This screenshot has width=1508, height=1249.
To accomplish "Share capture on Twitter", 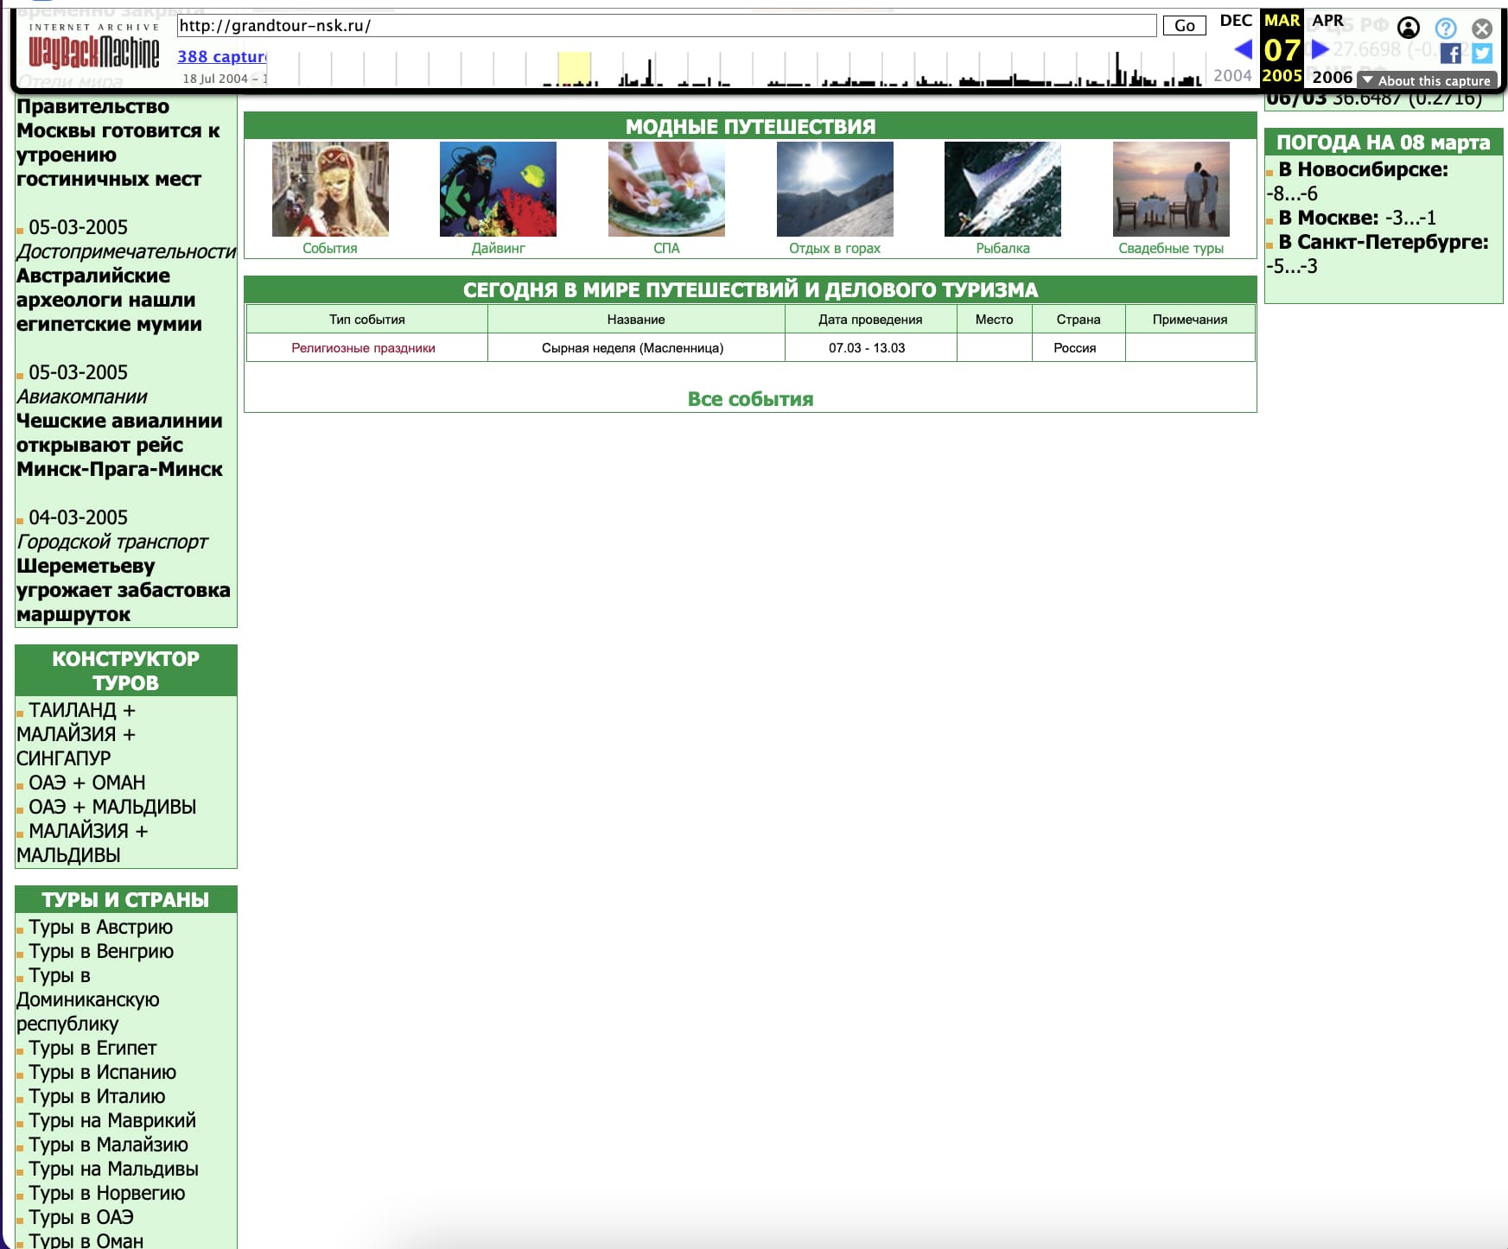I will coord(1482,54).
